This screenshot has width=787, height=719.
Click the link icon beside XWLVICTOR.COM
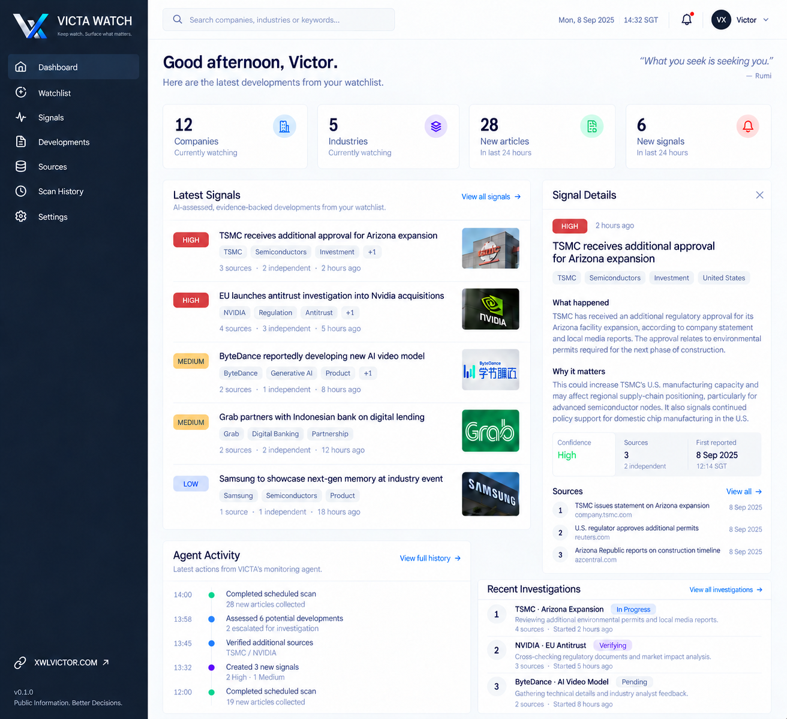20,663
